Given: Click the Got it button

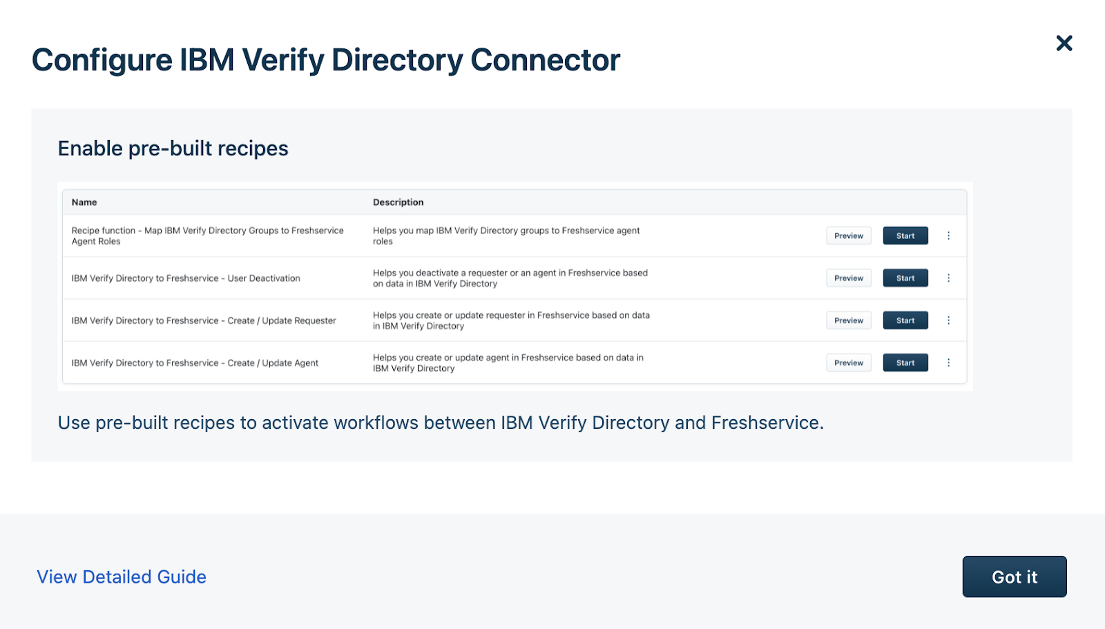Looking at the screenshot, I should point(1015,577).
